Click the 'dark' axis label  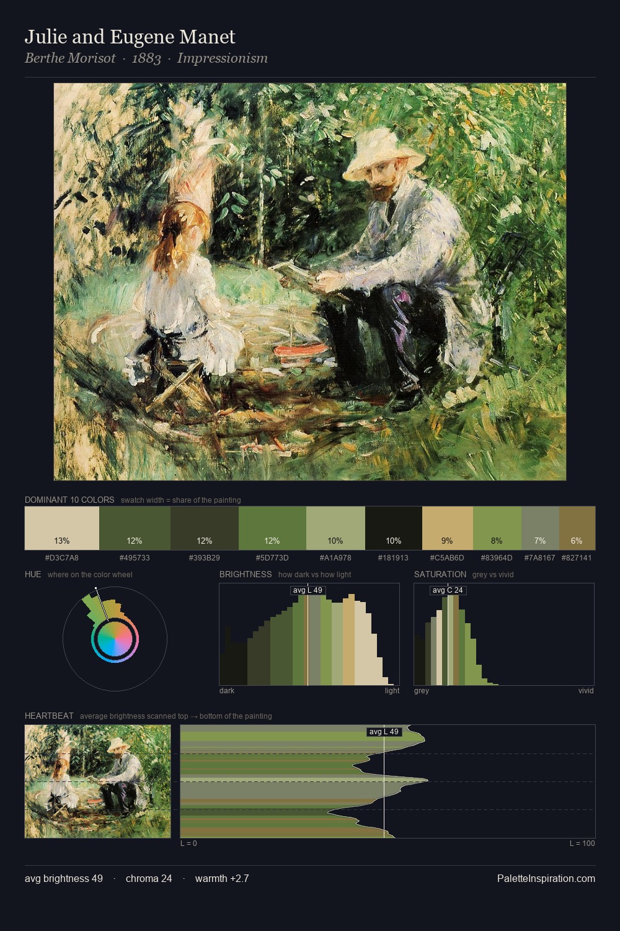tap(227, 691)
